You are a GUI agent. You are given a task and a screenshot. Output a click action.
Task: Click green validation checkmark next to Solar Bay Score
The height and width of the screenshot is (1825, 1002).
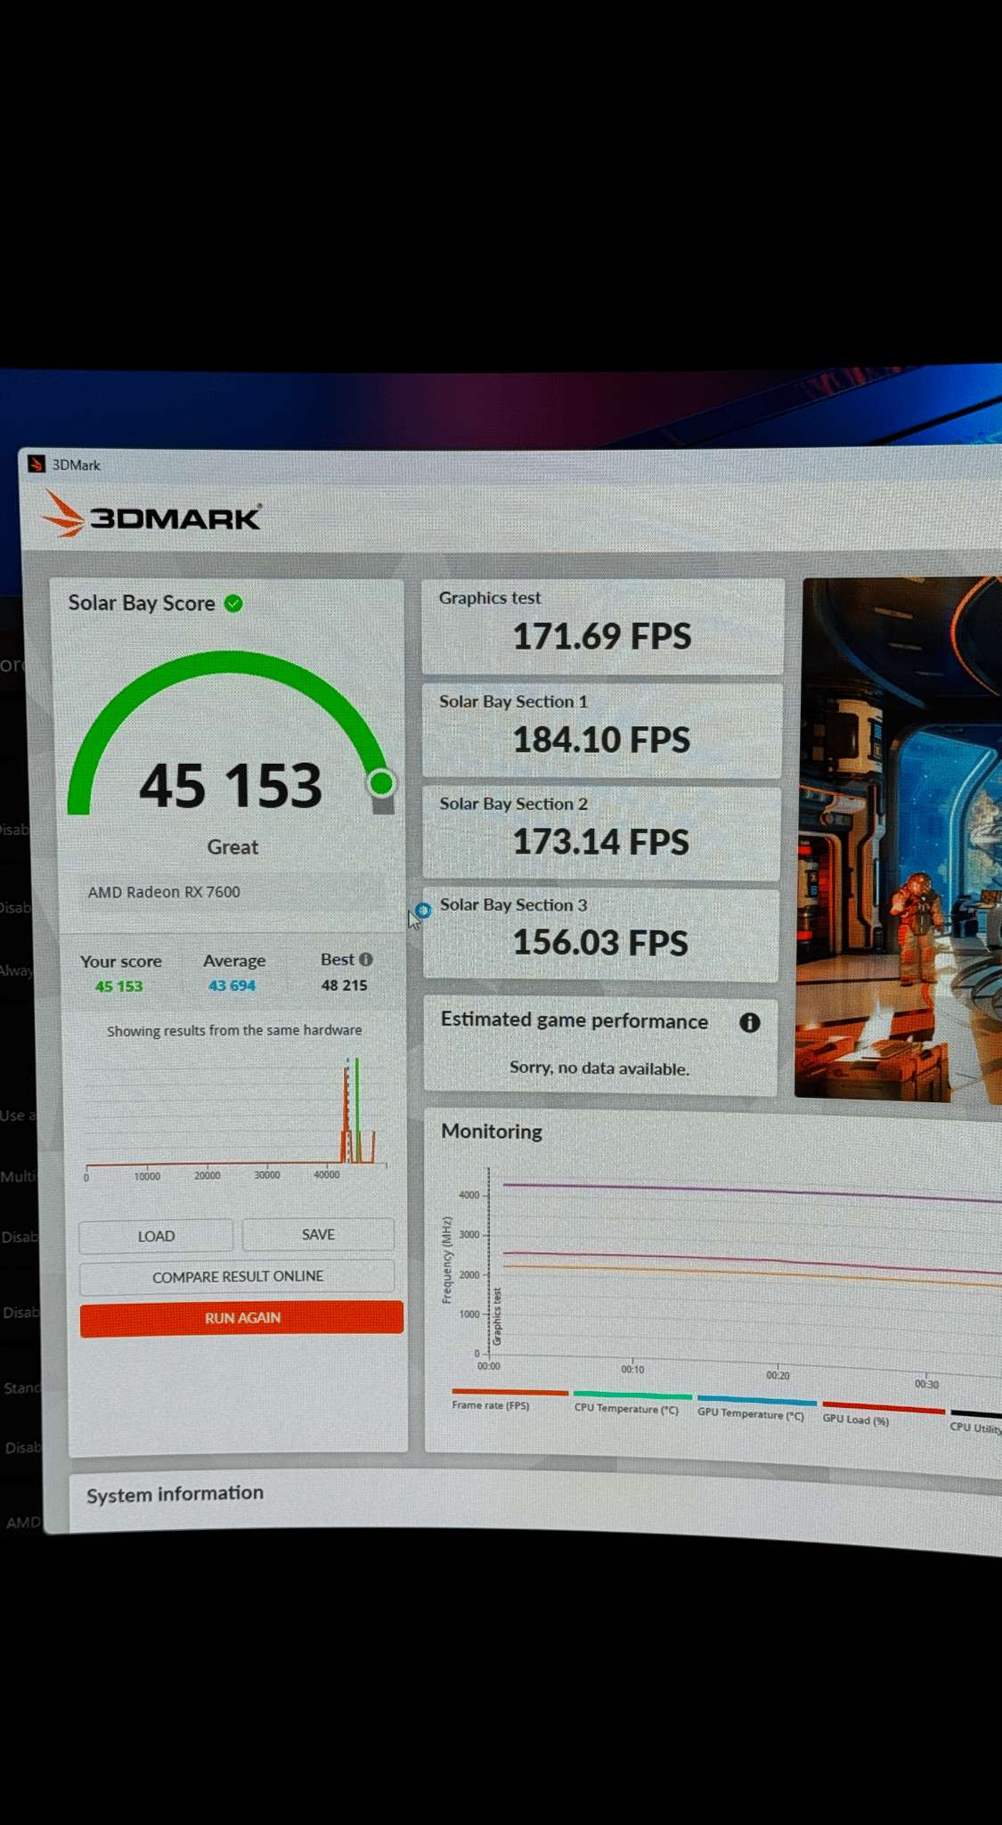[x=233, y=603]
